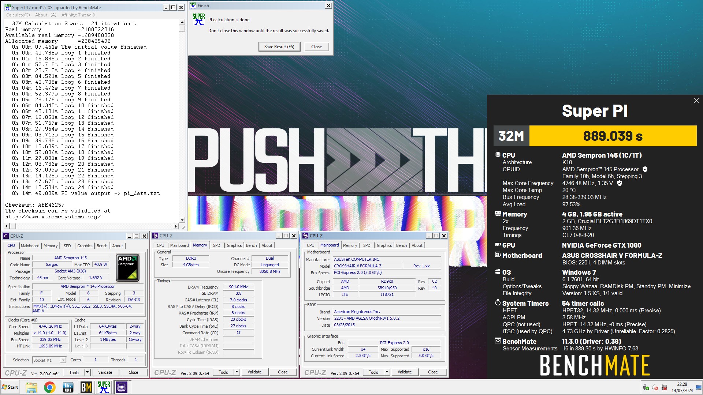This screenshot has width=703, height=395.
Task: Click the CPU section icon in BenchMate
Action: click(498, 155)
